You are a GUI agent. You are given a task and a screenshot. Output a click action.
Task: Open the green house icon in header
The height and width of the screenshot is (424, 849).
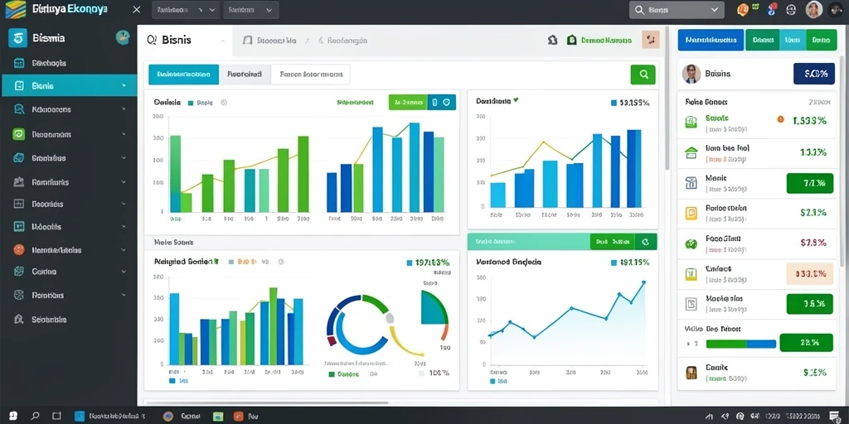coord(572,40)
